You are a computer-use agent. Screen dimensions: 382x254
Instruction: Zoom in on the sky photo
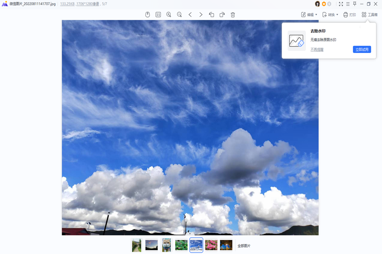[169, 15]
